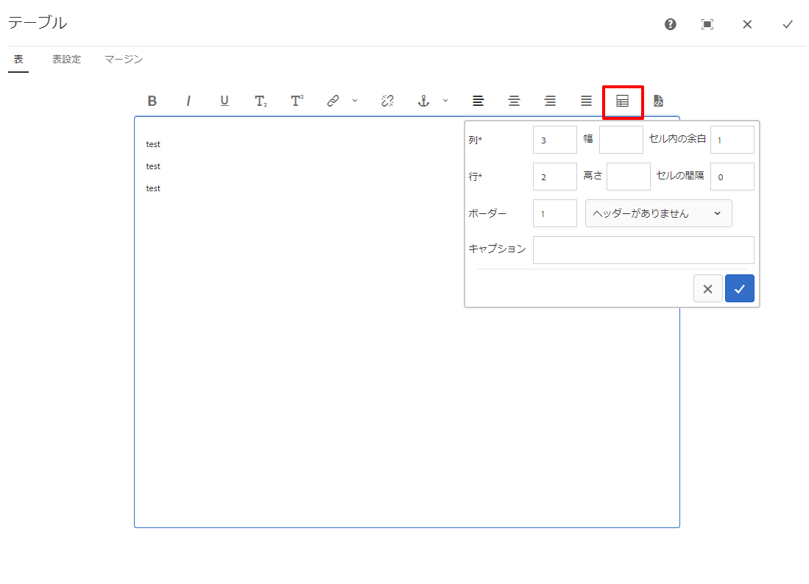Image resolution: width=809 pixels, height=584 pixels.
Task: Apply center text alignment
Action: [x=514, y=101]
